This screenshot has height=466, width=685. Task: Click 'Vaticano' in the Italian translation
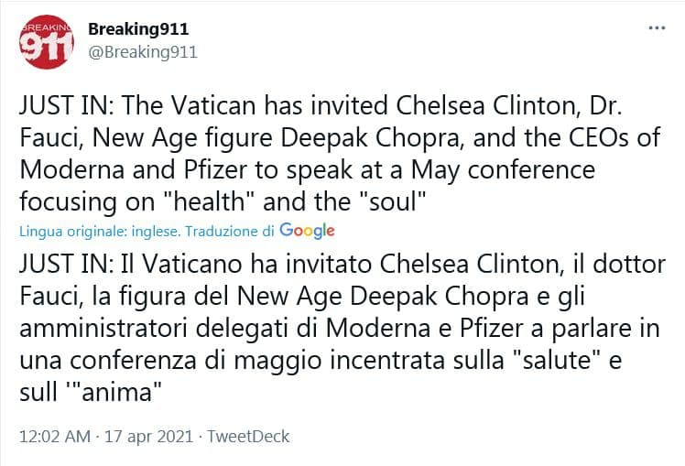[x=190, y=265]
